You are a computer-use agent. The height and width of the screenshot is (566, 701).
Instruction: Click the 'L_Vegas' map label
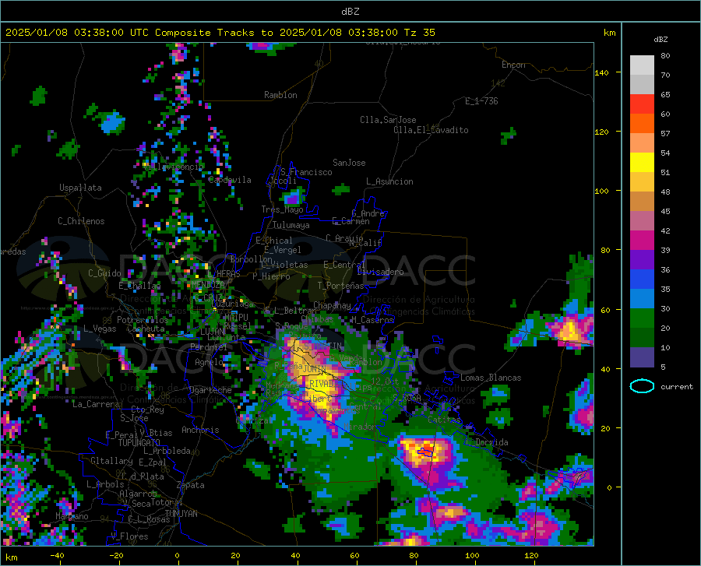(x=100, y=329)
